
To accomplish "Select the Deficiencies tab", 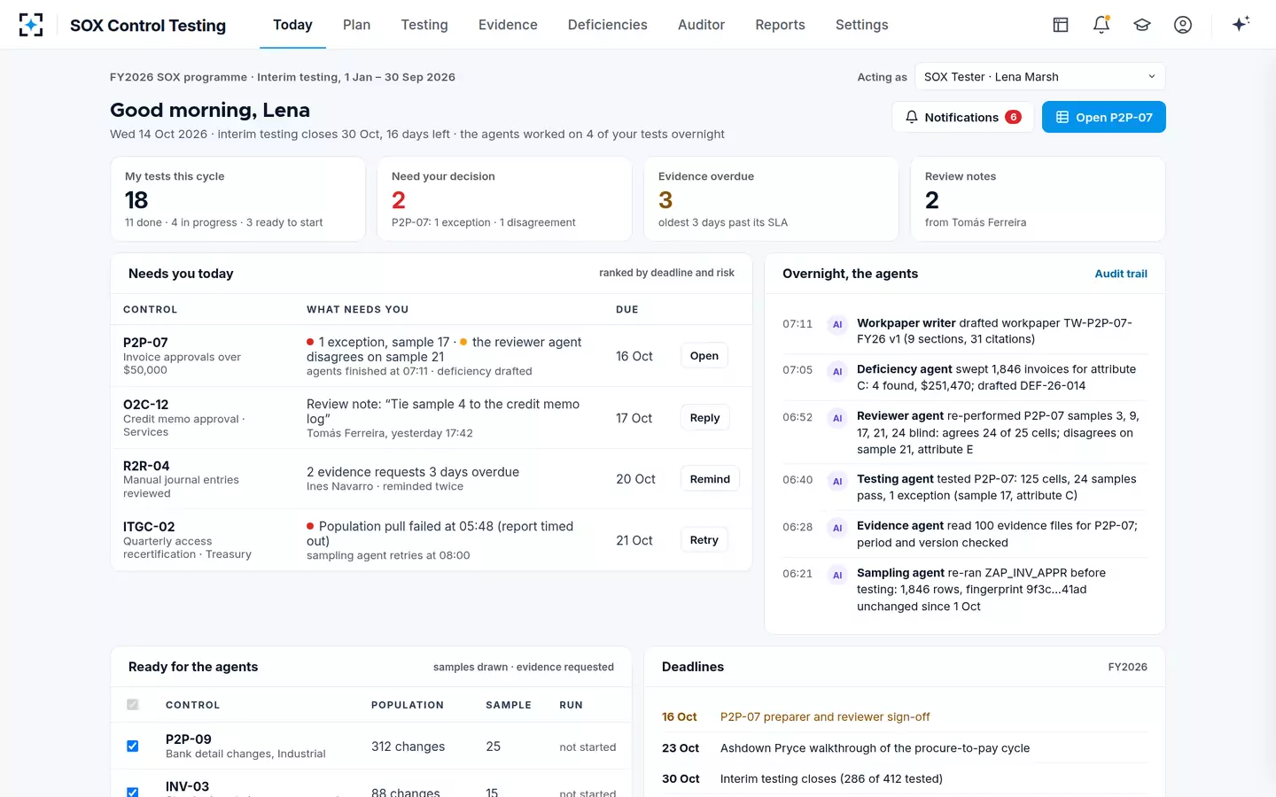I will coord(608,25).
